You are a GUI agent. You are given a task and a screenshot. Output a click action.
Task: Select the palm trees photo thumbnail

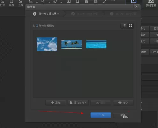click(71, 44)
